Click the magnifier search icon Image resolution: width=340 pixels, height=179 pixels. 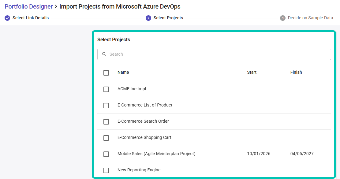tap(104, 54)
